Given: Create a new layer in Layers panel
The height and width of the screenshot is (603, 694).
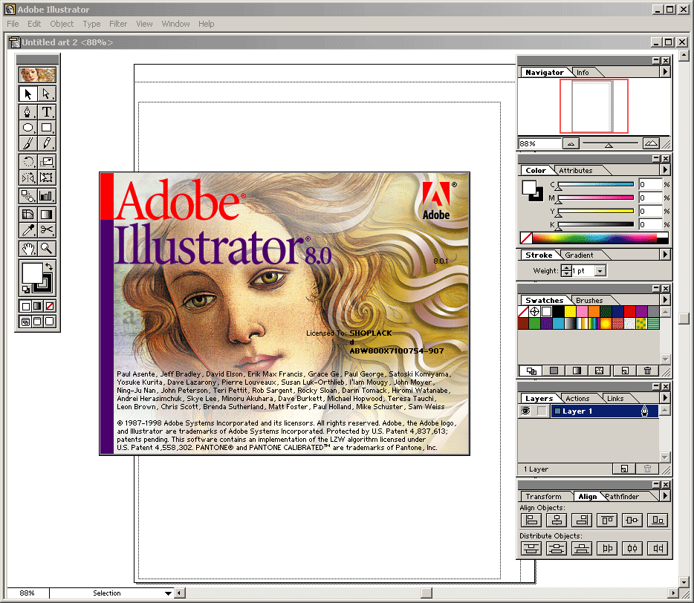Looking at the screenshot, I should [x=624, y=469].
